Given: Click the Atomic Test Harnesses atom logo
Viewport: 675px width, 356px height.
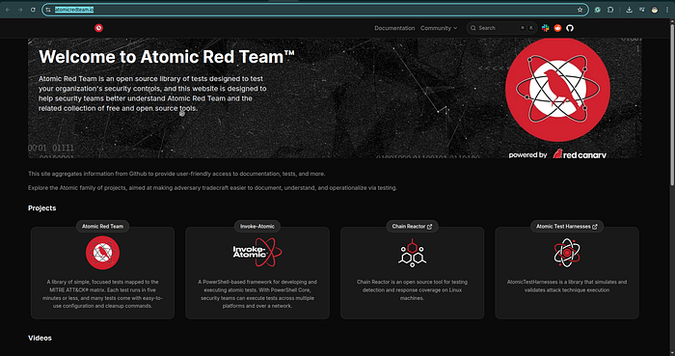Looking at the screenshot, I should [x=567, y=253].
